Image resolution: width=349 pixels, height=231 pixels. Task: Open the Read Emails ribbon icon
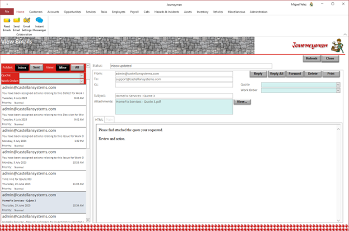click(x=7, y=24)
